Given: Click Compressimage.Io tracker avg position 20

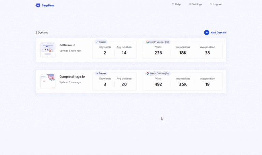Looking at the screenshot, I should coord(124,84).
